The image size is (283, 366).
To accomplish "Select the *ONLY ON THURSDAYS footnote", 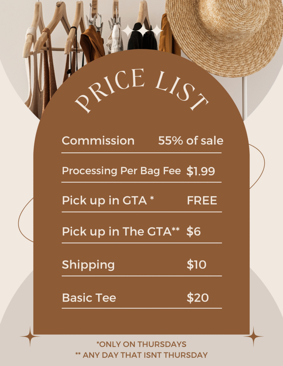I will (142, 344).
